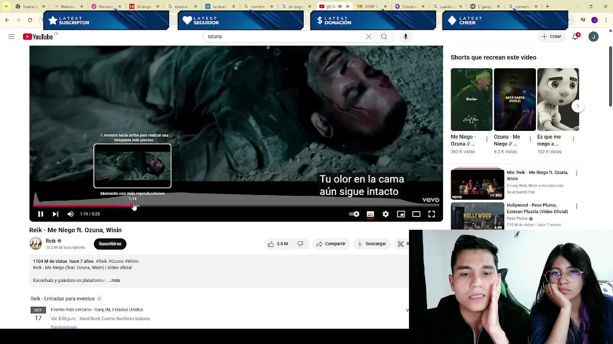Enable theater mode view
613x344 pixels.
click(416, 214)
